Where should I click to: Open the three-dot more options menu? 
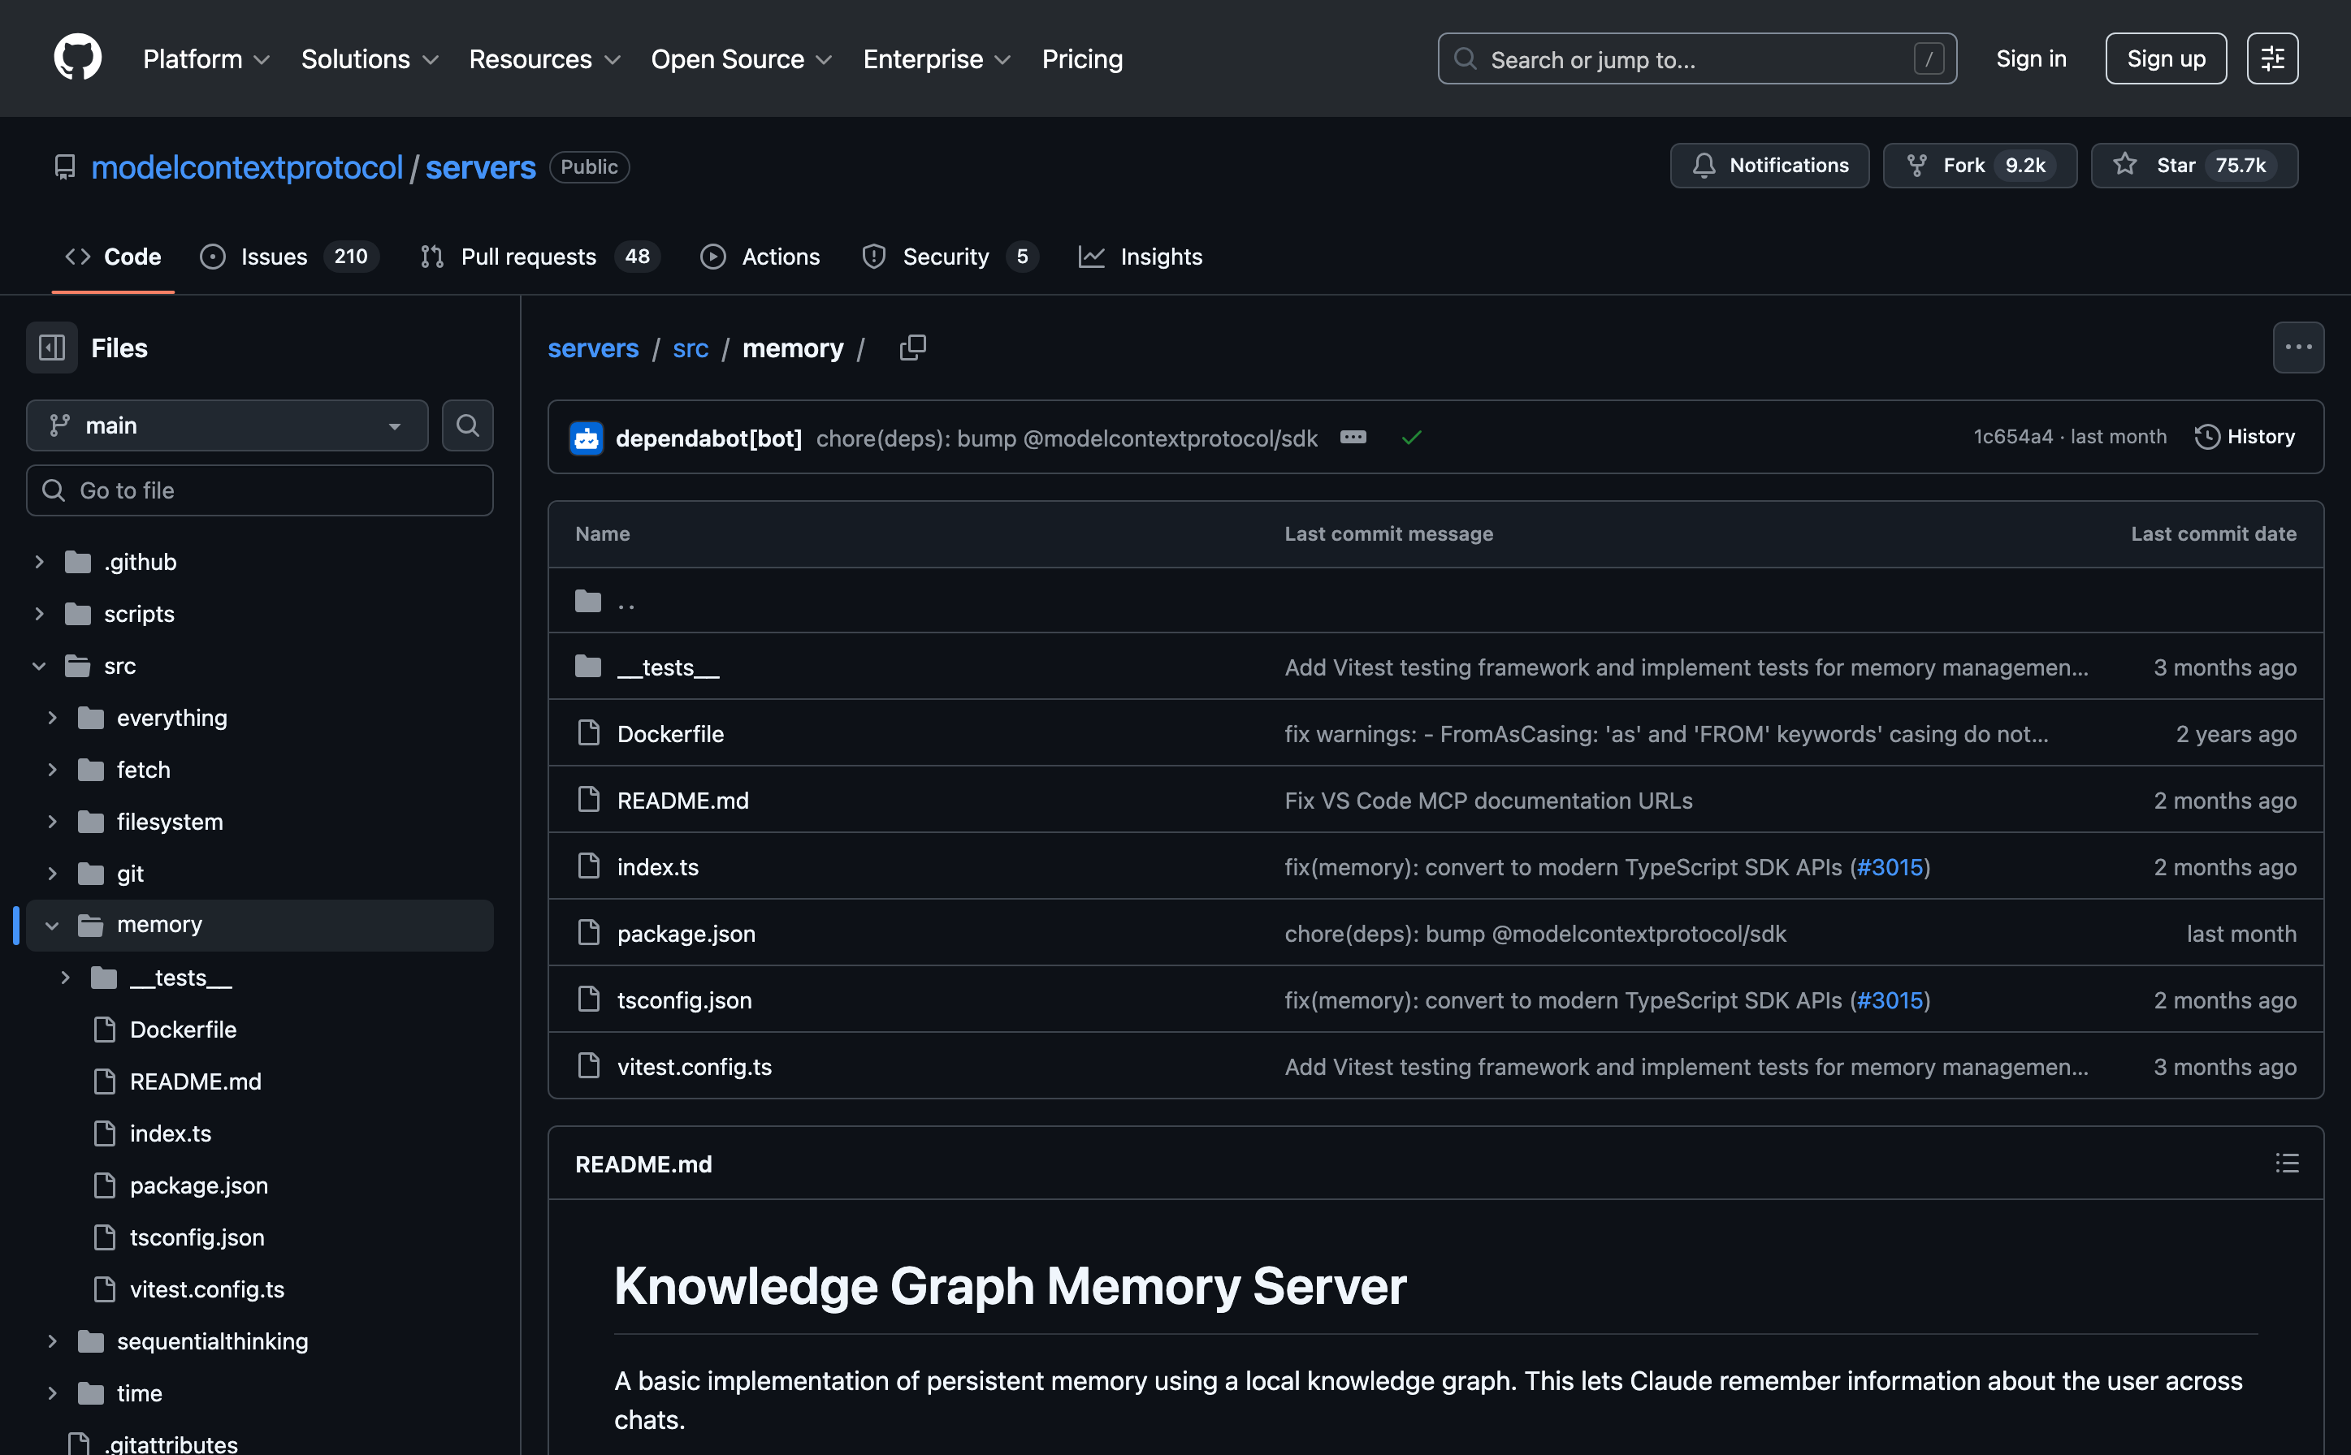click(x=2298, y=348)
